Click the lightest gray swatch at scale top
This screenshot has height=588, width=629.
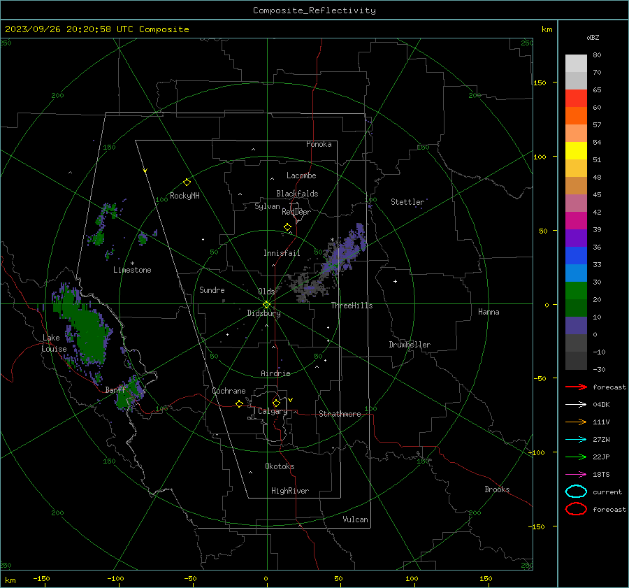[576, 64]
